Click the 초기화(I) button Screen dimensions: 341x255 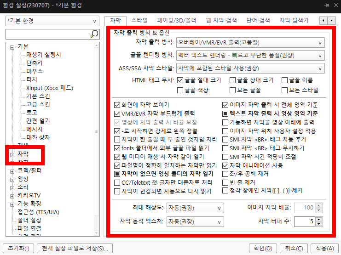tap(18, 248)
